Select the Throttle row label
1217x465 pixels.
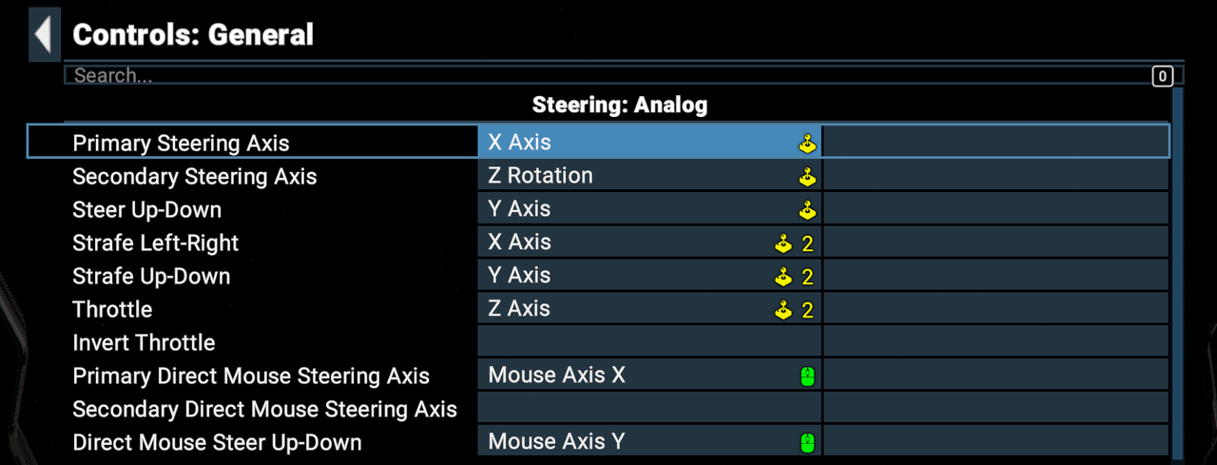pyautogui.click(x=112, y=309)
